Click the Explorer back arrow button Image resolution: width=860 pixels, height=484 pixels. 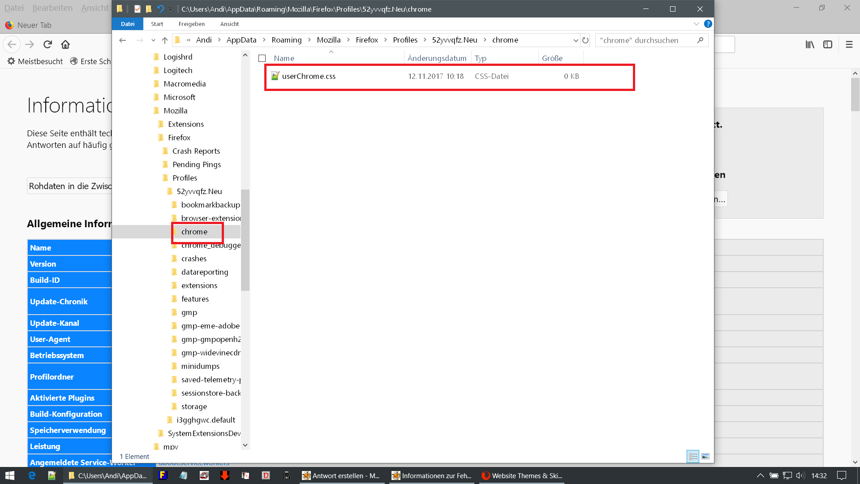tap(122, 40)
